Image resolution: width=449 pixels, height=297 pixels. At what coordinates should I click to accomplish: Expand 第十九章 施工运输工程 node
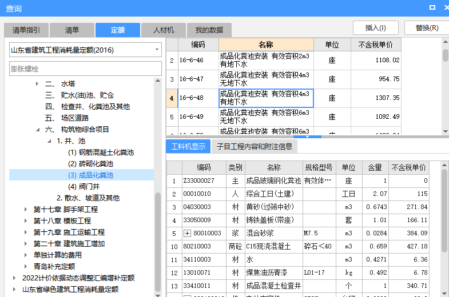(26, 232)
